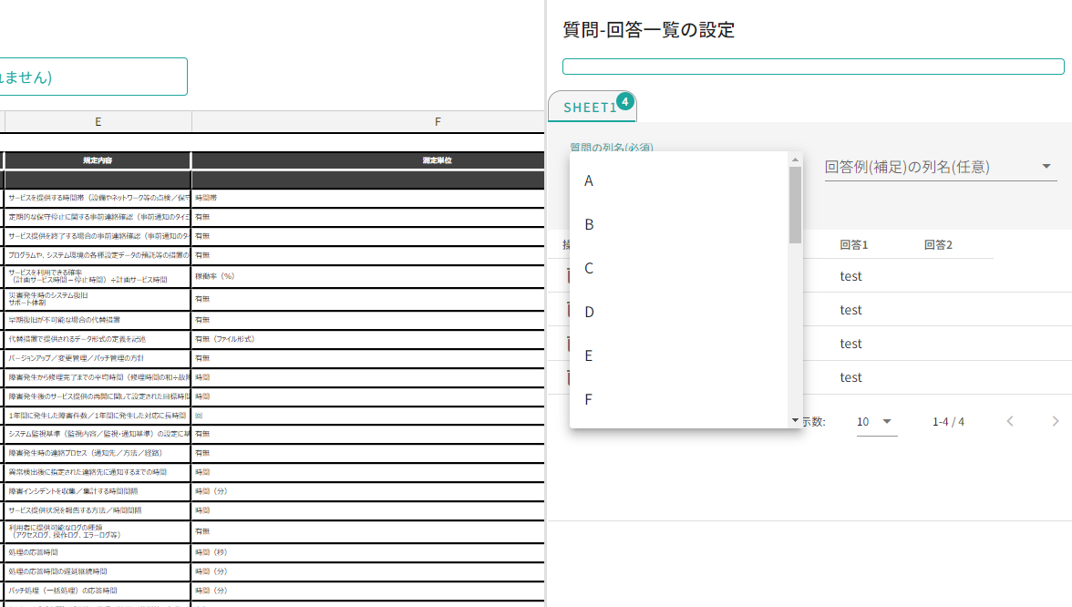Viewport: 1072px width, 607px height.
Task: Select "F" from the column options
Action: pyautogui.click(x=589, y=400)
